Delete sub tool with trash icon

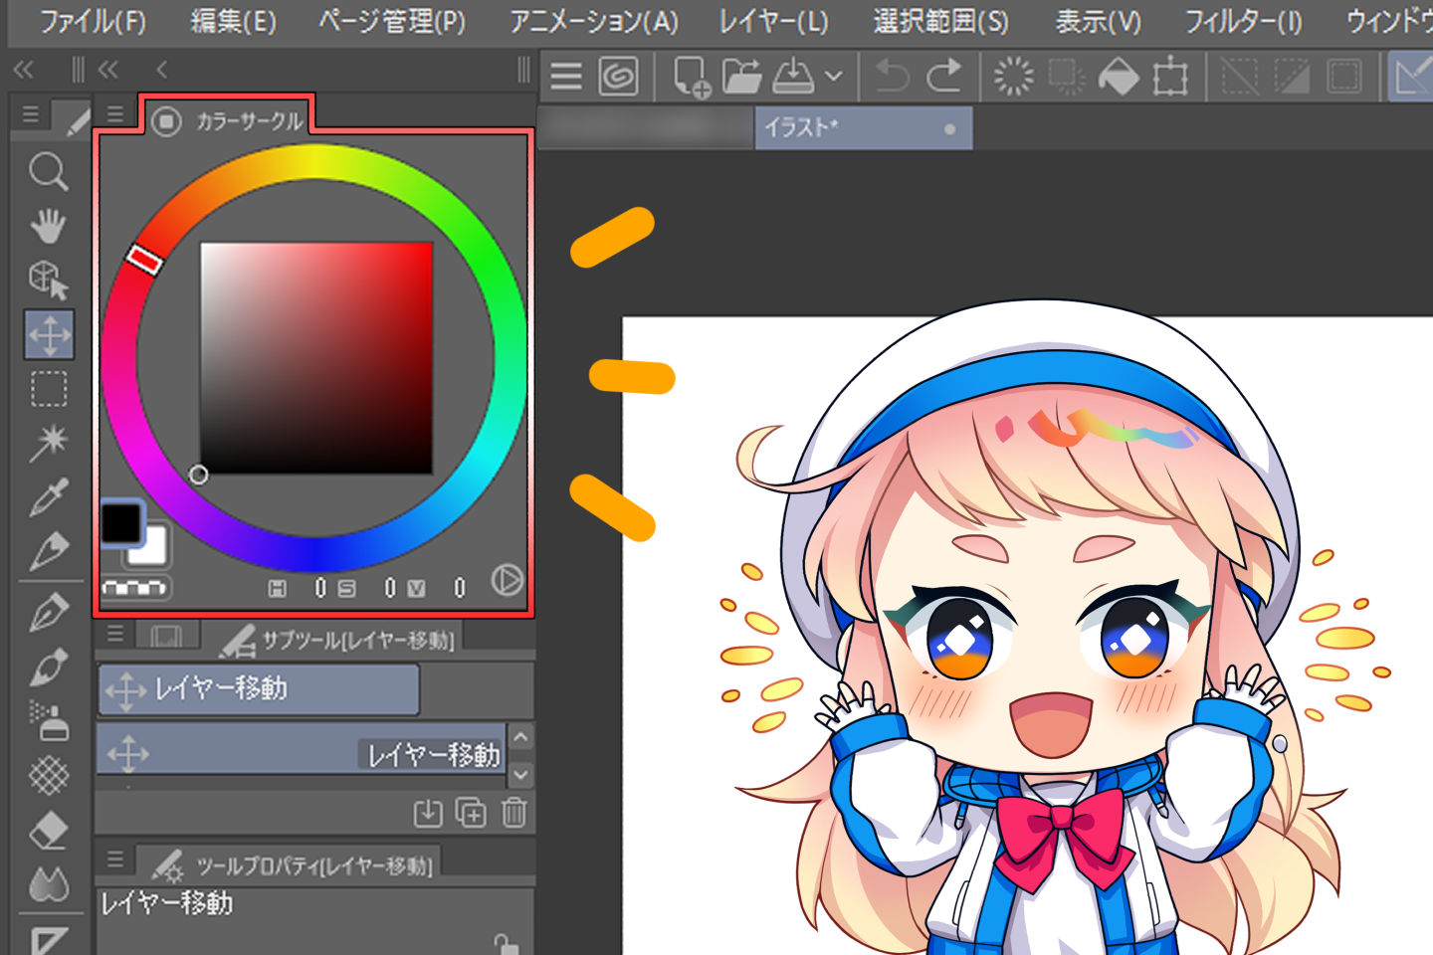(x=513, y=813)
